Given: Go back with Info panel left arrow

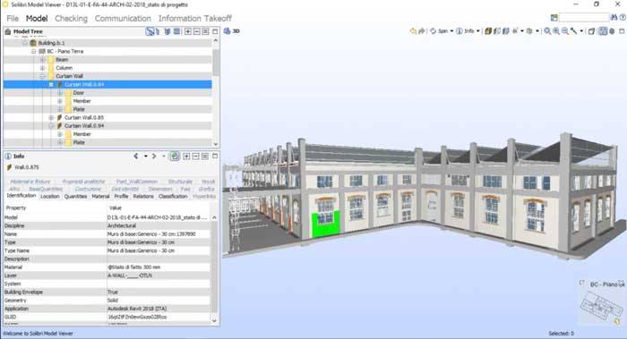Looking at the screenshot, I should click(136, 157).
